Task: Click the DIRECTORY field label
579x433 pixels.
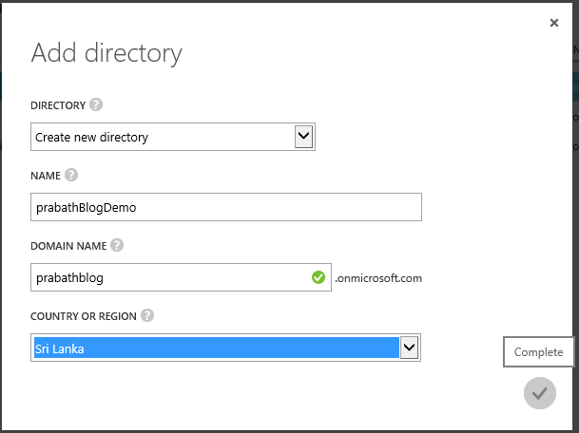Action: pyautogui.click(x=58, y=105)
